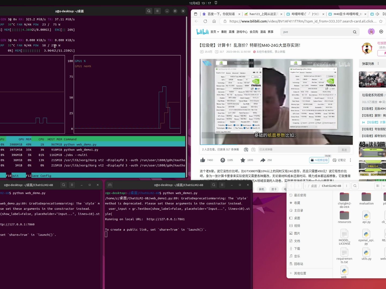Click AI视频总结 button
Viewport: 386px width, 289px height.
point(319,160)
